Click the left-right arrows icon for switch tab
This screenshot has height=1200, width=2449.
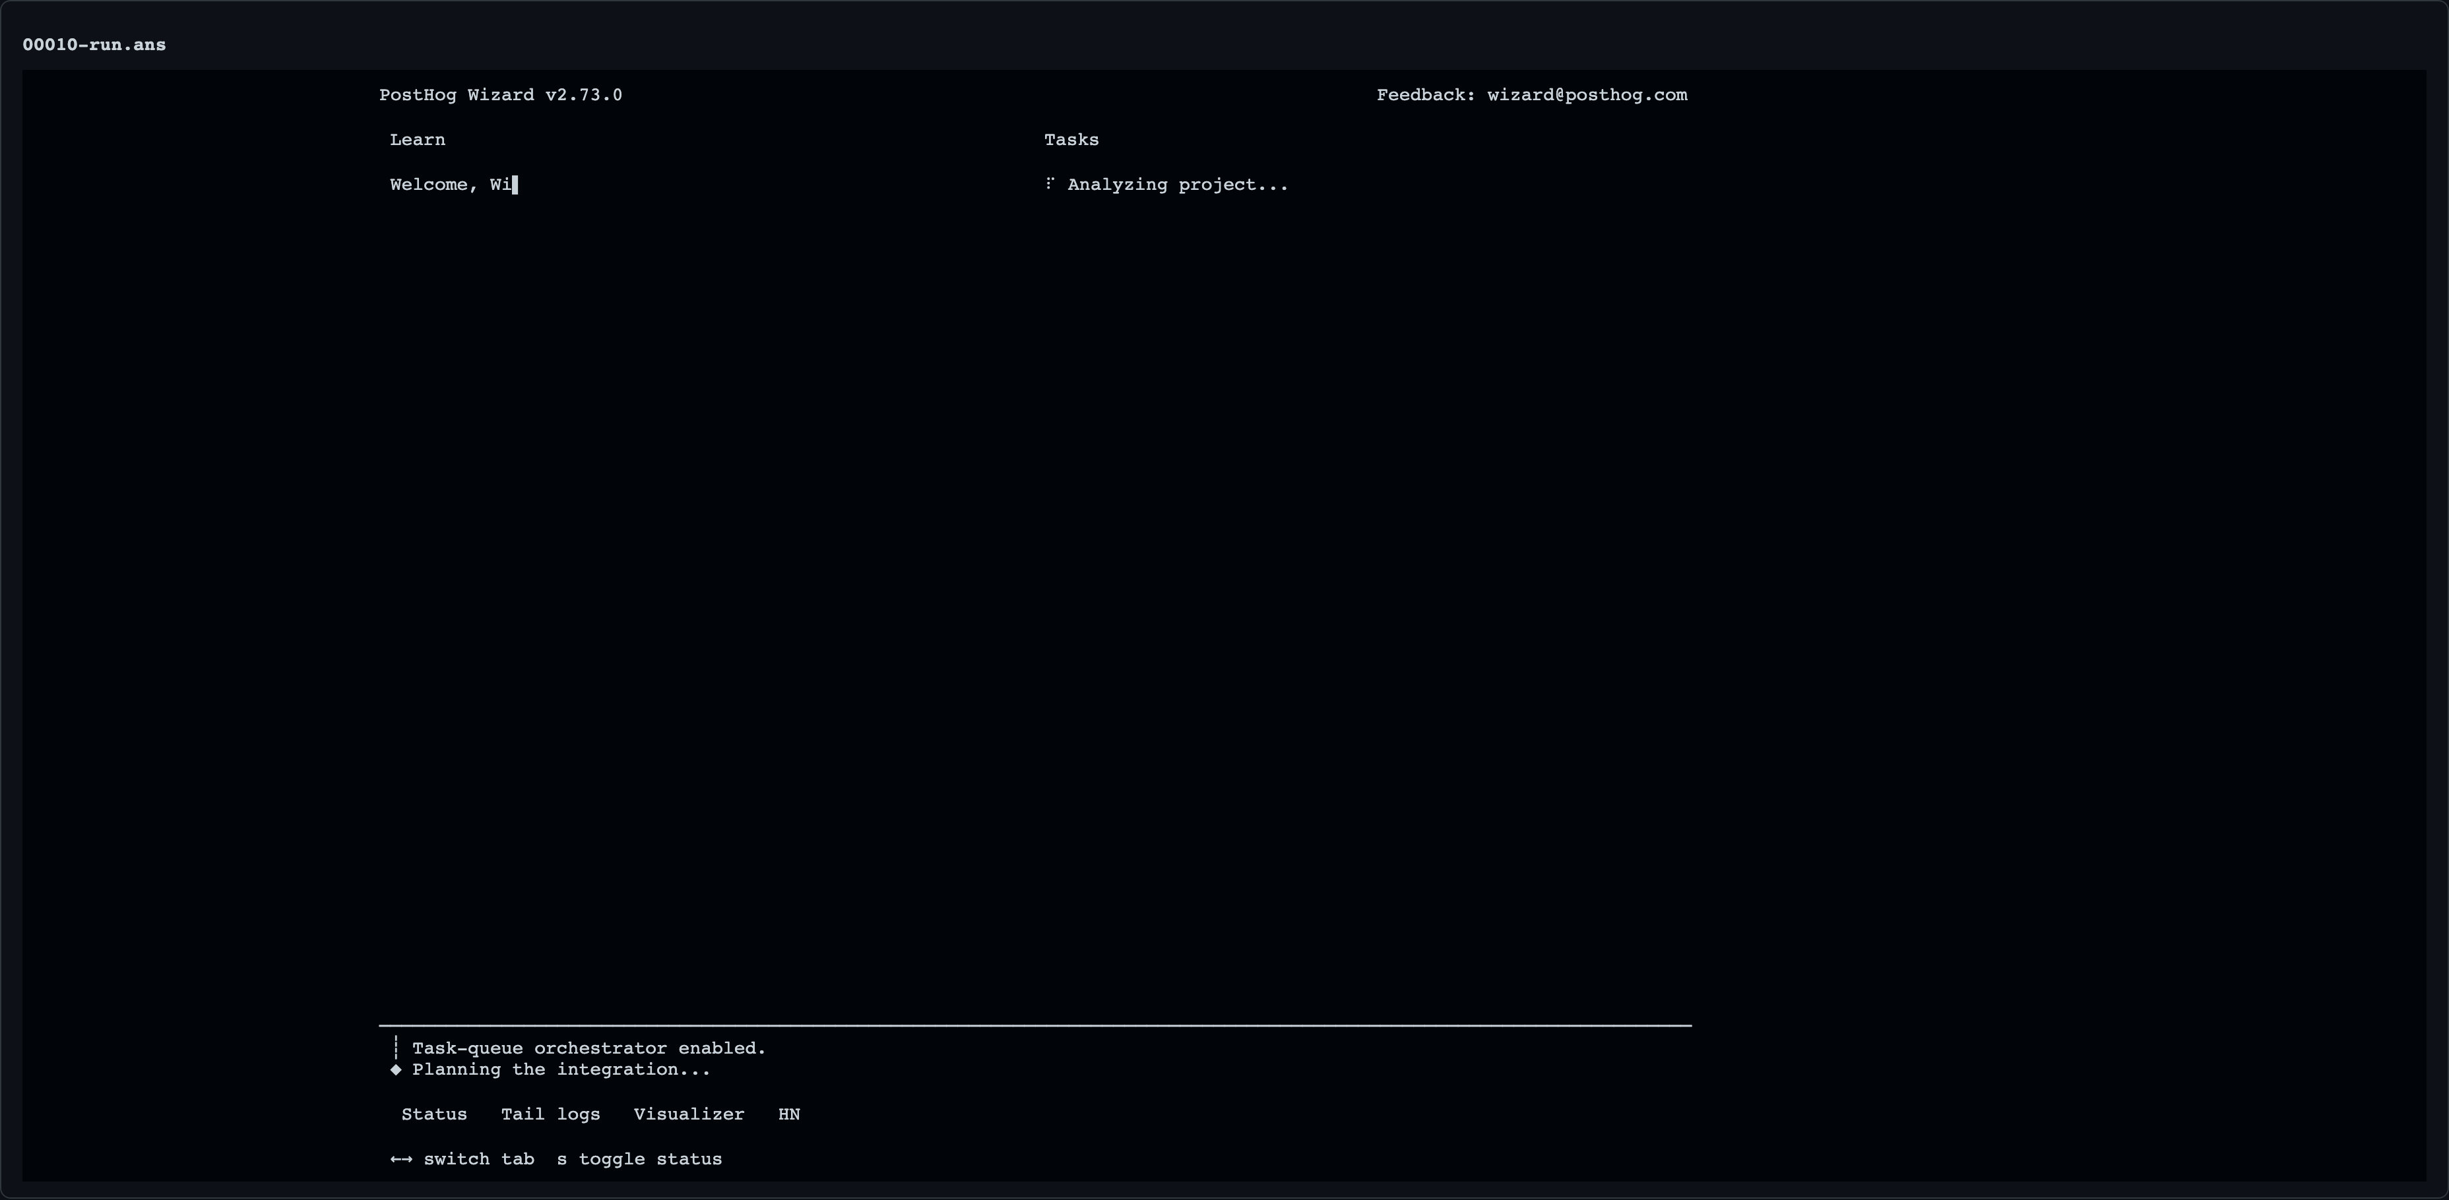[401, 1159]
